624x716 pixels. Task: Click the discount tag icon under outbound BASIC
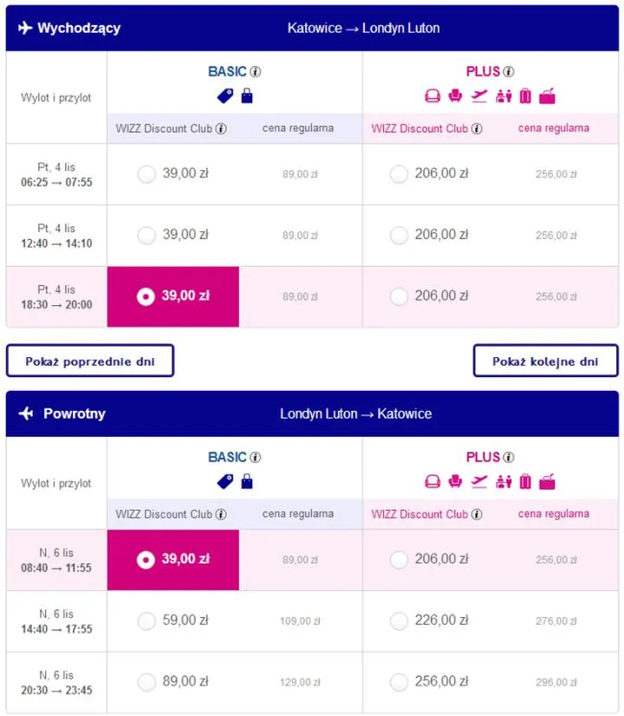pos(224,96)
